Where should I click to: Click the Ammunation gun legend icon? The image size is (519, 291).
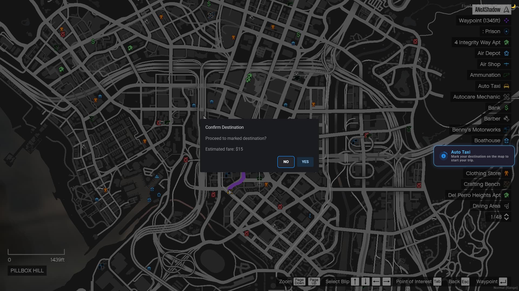[x=506, y=75]
